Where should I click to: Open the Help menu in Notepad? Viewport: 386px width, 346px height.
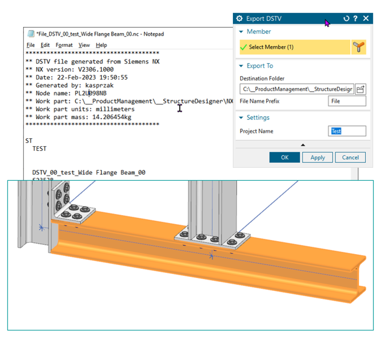coord(101,45)
